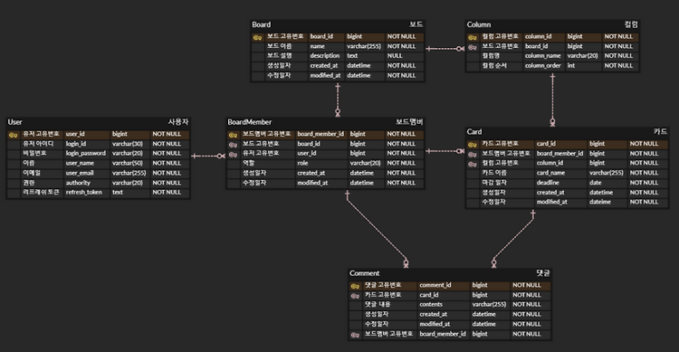Select deadline column in Card table

click(548, 183)
